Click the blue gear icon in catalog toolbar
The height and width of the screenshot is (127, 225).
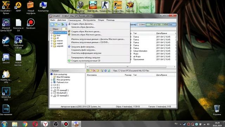pos(105,71)
